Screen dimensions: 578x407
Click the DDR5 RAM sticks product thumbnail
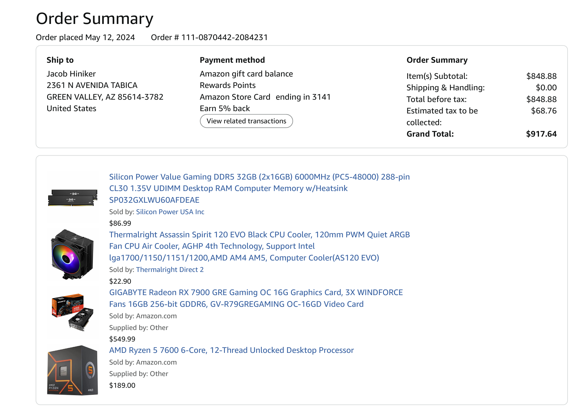pos(73,197)
